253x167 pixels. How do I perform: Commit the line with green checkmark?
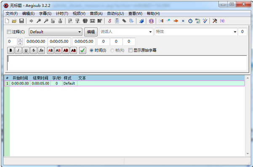tap(83, 50)
